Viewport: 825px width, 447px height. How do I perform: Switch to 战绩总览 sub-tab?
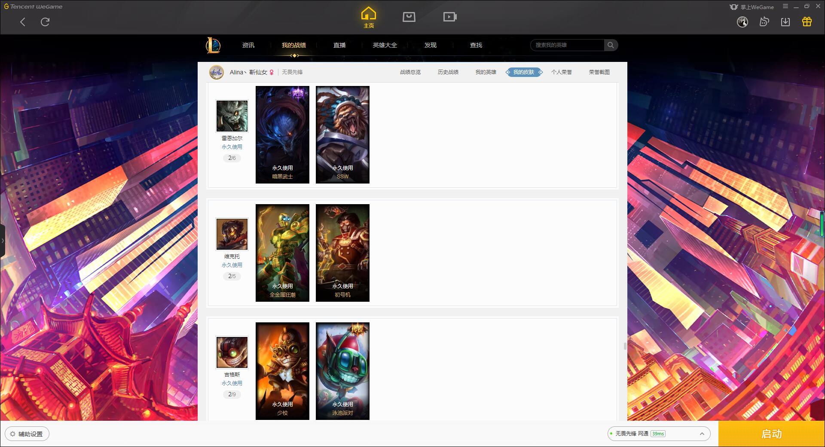pos(410,72)
